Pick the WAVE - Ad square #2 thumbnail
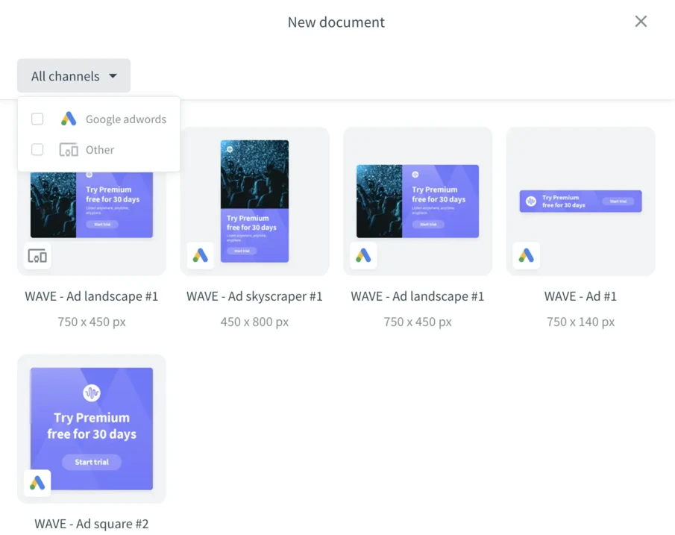This screenshot has width=675, height=535. 92,428
